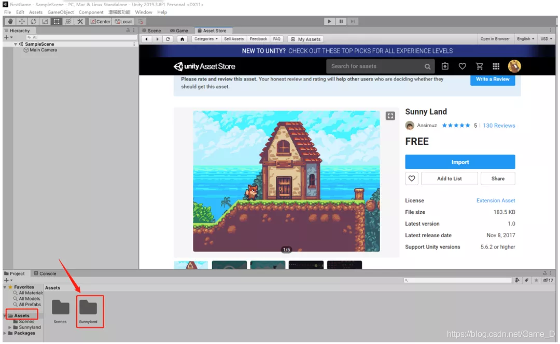This screenshot has height=344, width=560.
Task: Open the downloads icon in store header
Action: [x=445, y=66]
